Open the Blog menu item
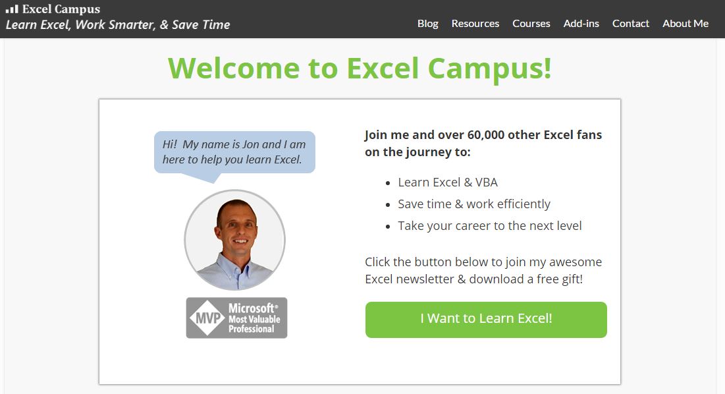Image resolution: width=725 pixels, height=394 pixels. tap(427, 24)
